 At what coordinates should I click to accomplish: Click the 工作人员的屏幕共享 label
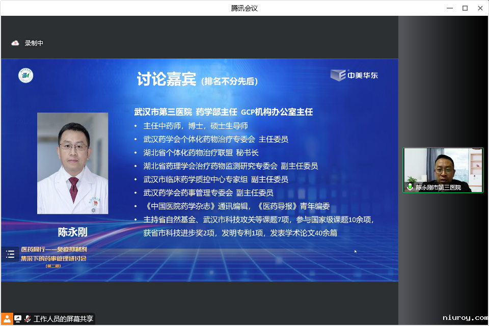[63, 319]
